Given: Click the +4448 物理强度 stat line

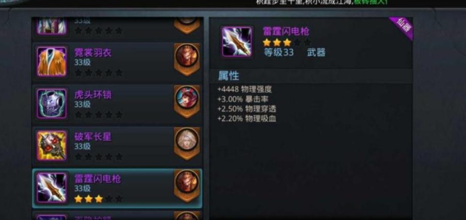Looking at the screenshot, I should coord(244,89).
